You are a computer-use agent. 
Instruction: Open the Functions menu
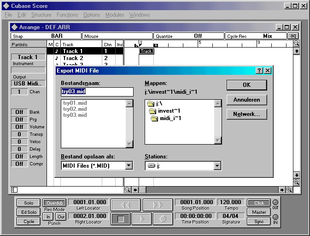point(67,15)
